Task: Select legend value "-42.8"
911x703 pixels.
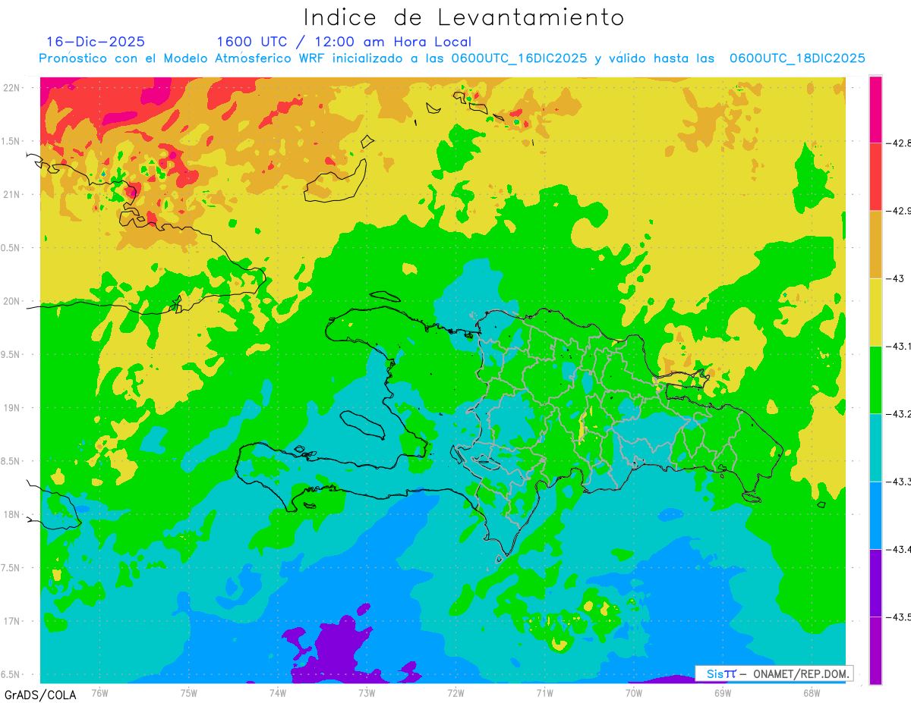Action: (899, 143)
